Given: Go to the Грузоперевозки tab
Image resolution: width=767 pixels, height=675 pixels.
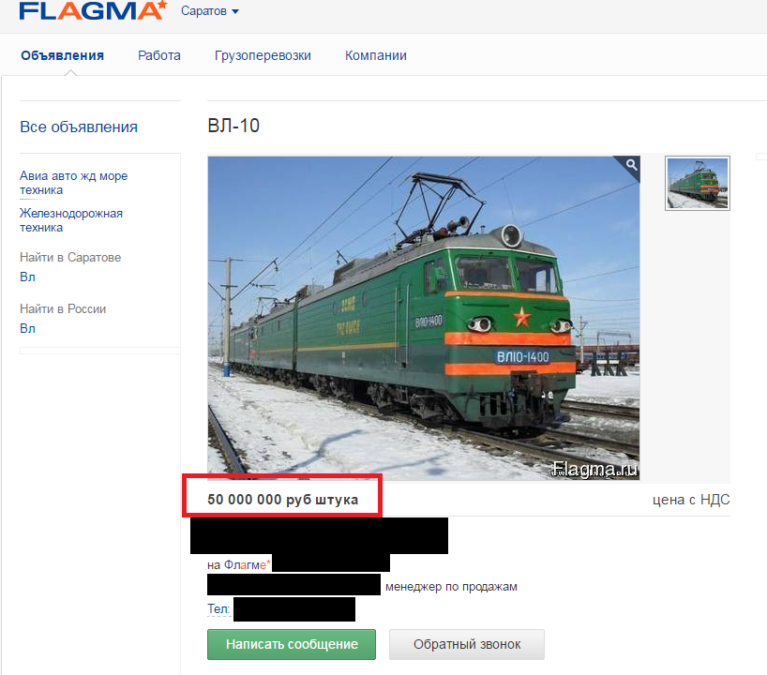Looking at the screenshot, I should pos(263,55).
